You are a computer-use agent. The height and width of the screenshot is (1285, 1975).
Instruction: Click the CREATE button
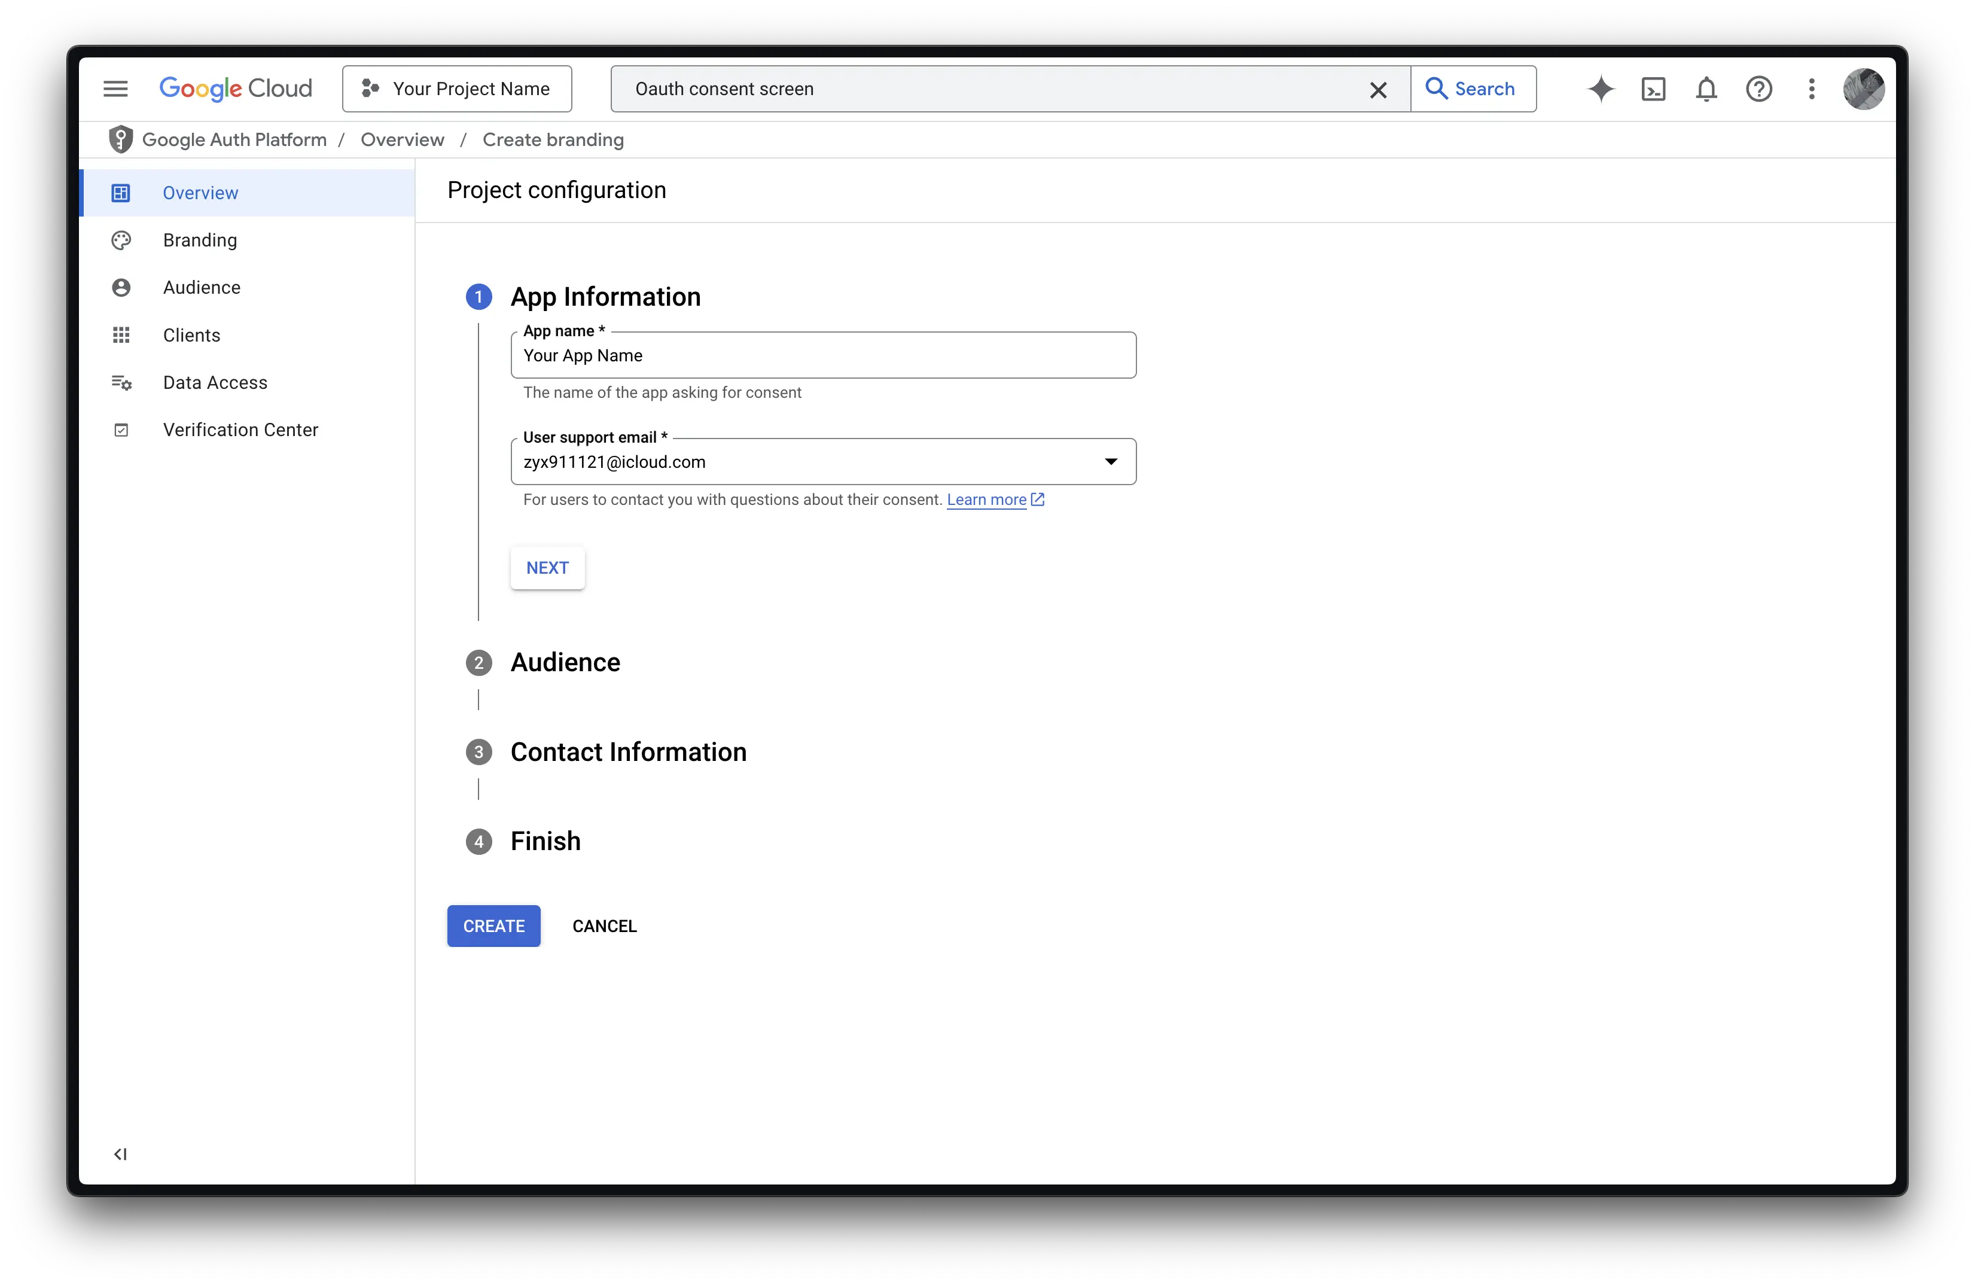pyautogui.click(x=494, y=927)
